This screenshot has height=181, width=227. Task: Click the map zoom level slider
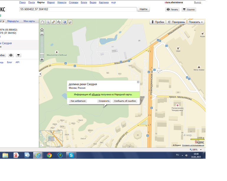tap(42, 46)
